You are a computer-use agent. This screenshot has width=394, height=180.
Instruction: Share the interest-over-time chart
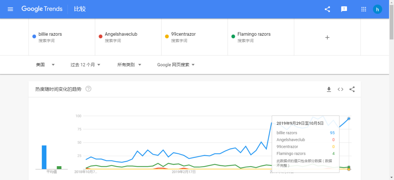click(x=352, y=89)
